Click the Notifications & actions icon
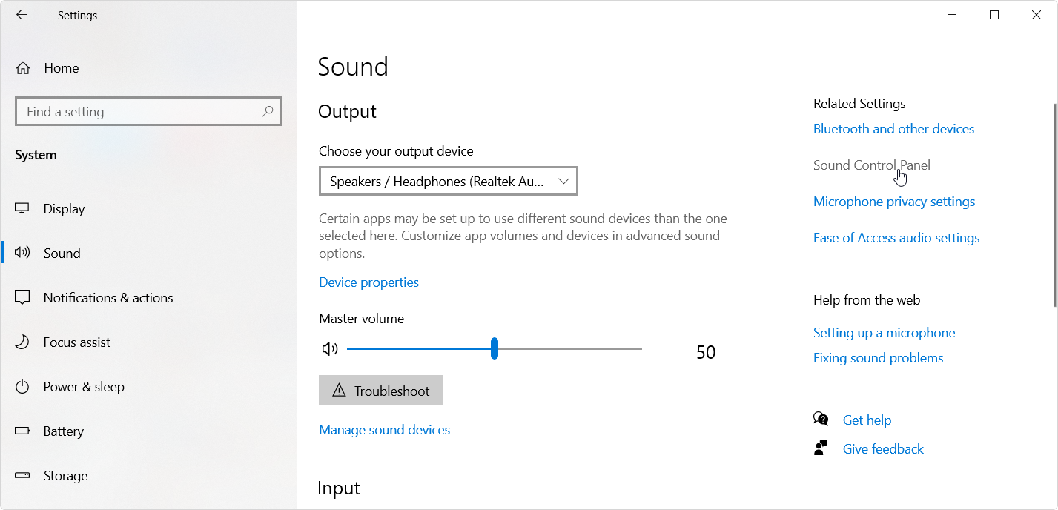 [x=22, y=298]
